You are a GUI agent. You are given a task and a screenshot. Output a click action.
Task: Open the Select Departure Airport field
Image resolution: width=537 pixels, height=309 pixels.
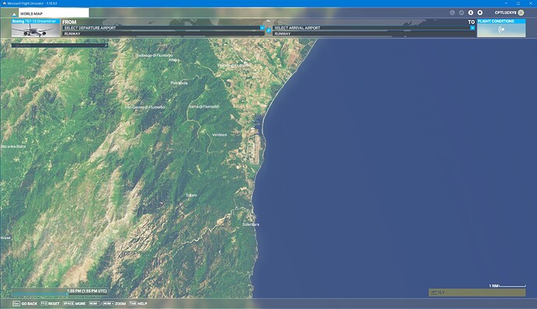[x=163, y=28]
